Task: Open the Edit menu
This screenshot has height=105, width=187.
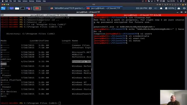Action: 15,1
